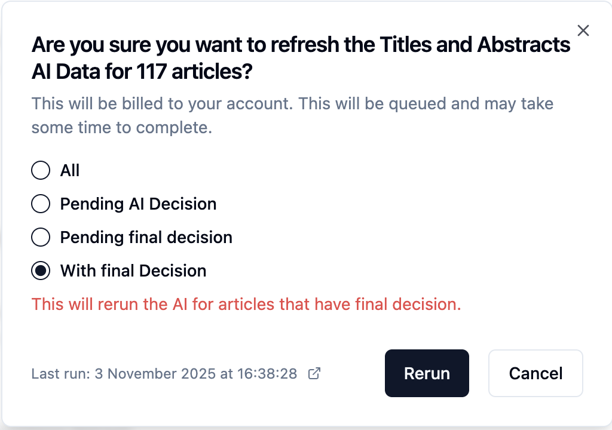Click the '3 November 2025' date text
This screenshot has height=430, width=612.
point(155,374)
